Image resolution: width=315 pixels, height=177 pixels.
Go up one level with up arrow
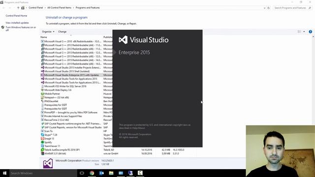click(18, 8)
